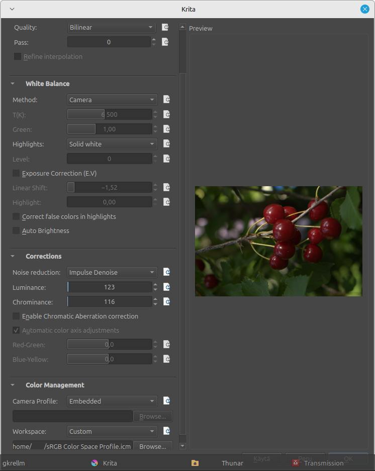The width and height of the screenshot is (375, 471).
Task: Reset the Camera Profile setting
Action: pyautogui.click(x=167, y=401)
